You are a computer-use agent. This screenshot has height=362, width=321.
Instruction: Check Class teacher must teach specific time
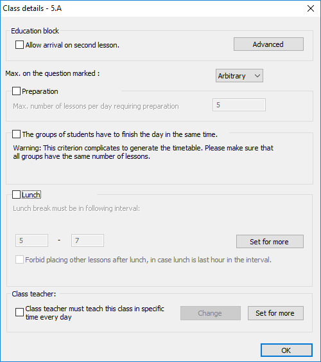click(x=19, y=312)
